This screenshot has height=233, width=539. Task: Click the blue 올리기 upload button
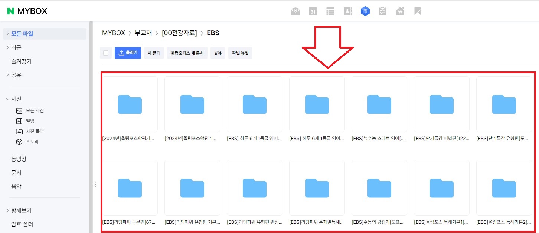[x=128, y=53]
